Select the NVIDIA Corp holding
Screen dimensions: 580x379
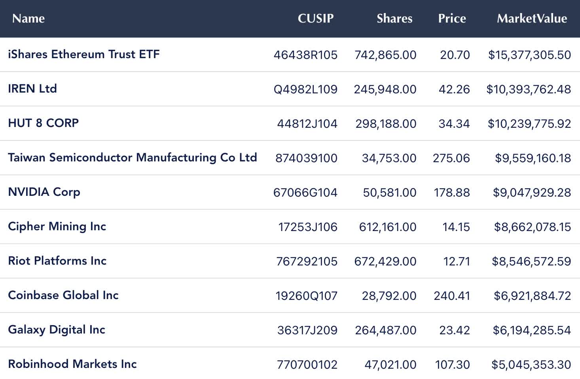(44, 192)
